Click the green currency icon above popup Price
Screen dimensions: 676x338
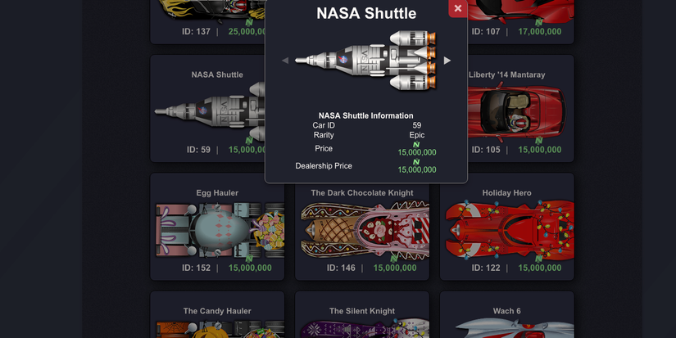pyautogui.click(x=416, y=145)
